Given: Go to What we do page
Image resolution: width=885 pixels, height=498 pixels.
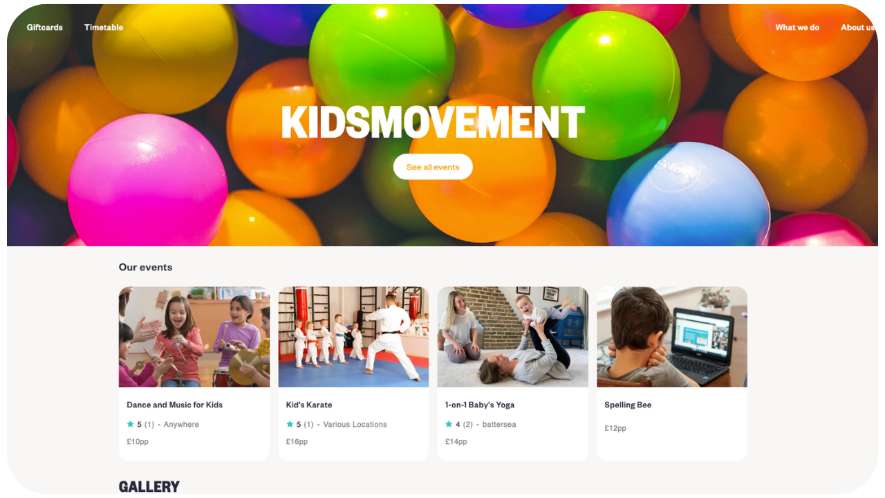Looking at the screenshot, I should (x=797, y=28).
